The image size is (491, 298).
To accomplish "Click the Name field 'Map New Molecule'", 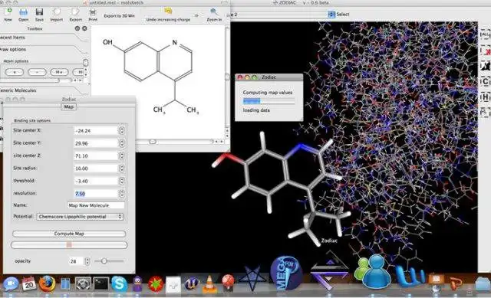I will pyautogui.click(x=96, y=205).
